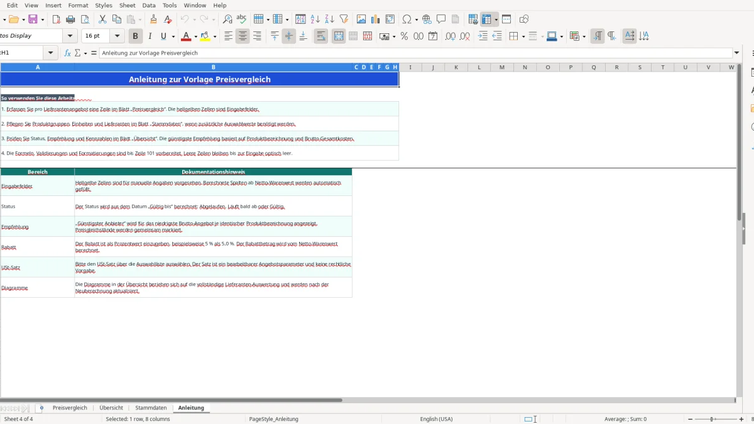This screenshot has width=754, height=424.
Task: Sort descending Z to A
Action: pyautogui.click(x=329, y=19)
